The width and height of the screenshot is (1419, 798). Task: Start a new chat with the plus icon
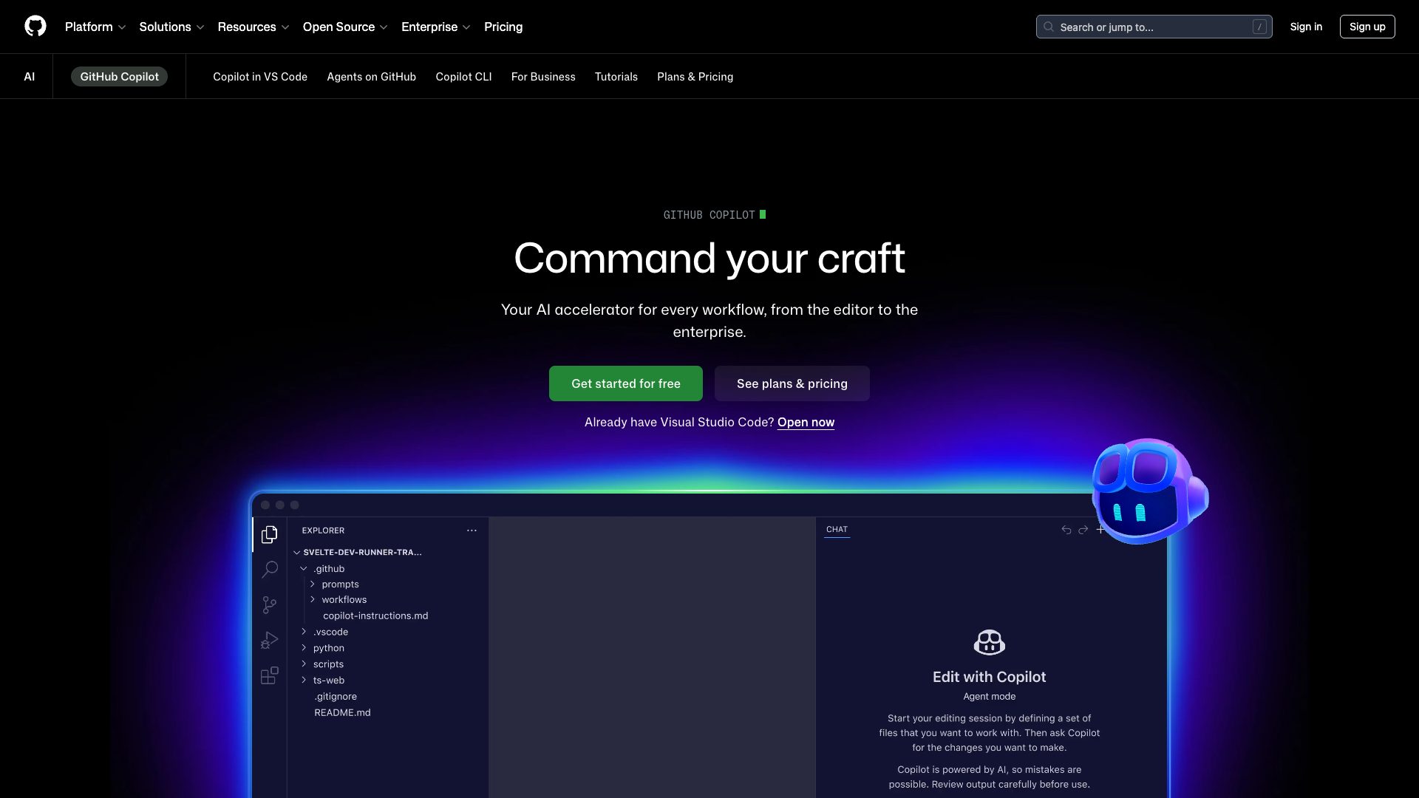[1100, 529]
